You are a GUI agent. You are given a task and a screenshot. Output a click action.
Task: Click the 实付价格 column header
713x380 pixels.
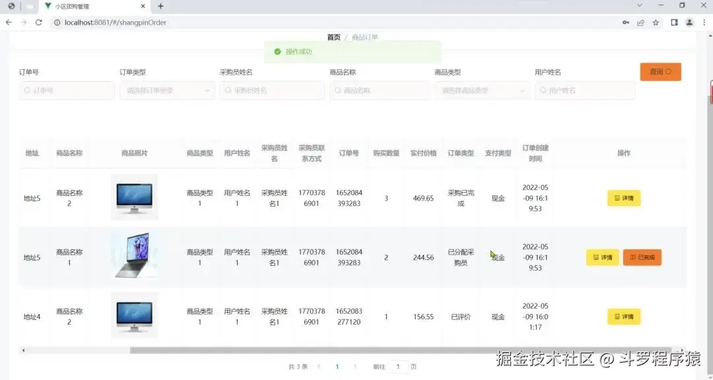pyautogui.click(x=423, y=153)
